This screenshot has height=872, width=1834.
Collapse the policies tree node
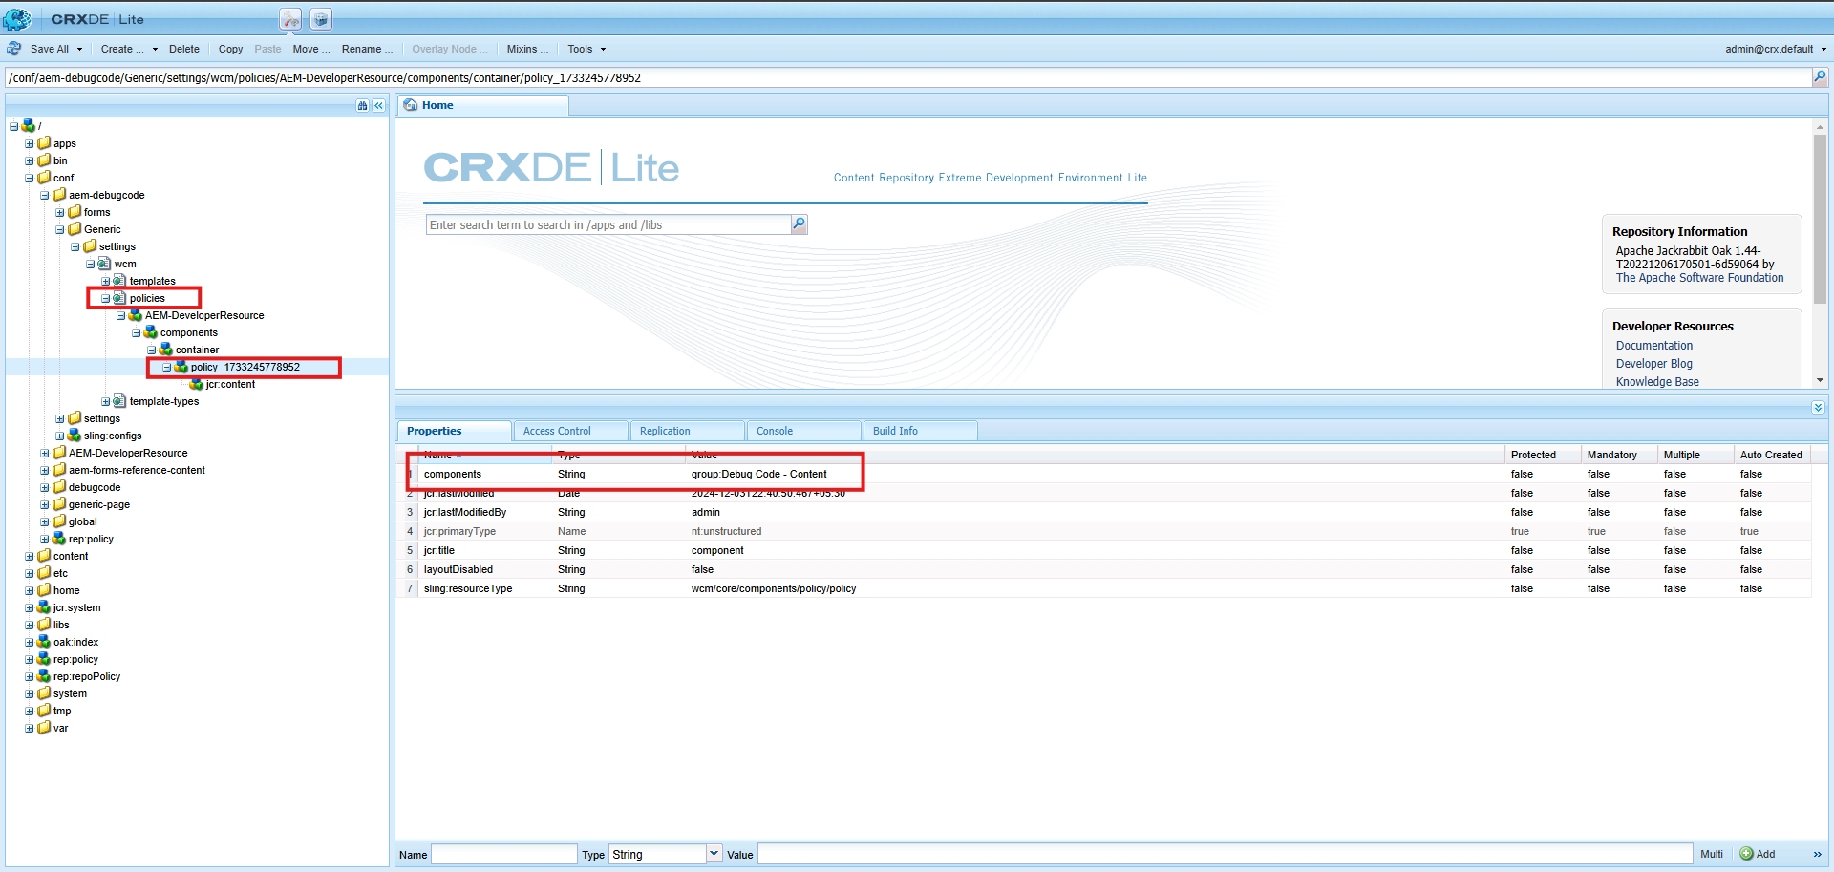105,299
